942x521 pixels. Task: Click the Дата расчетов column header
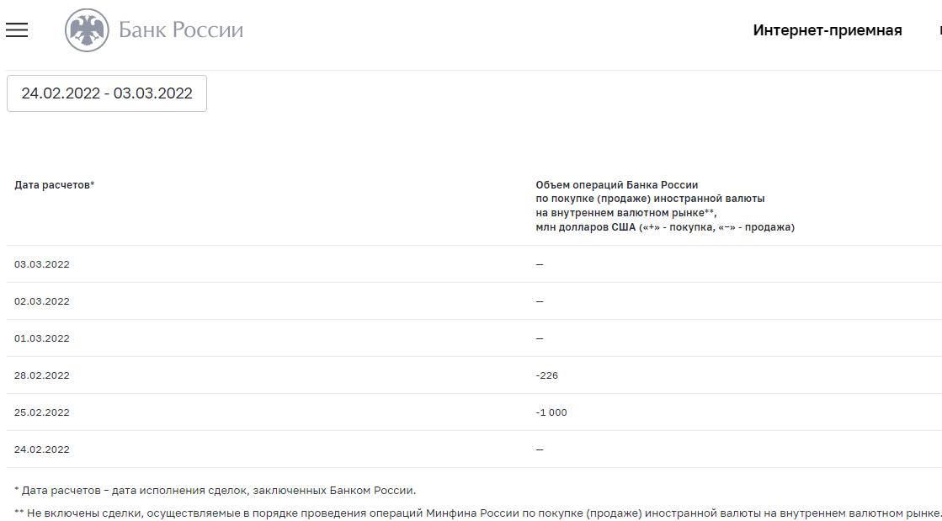coord(54,185)
